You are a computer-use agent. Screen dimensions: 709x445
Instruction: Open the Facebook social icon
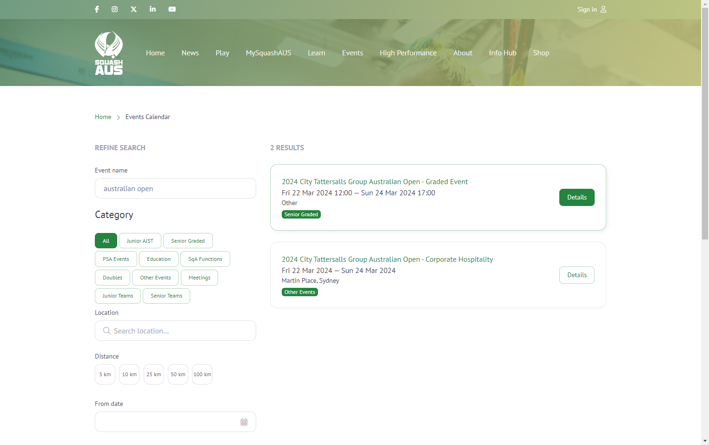pos(97,9)
